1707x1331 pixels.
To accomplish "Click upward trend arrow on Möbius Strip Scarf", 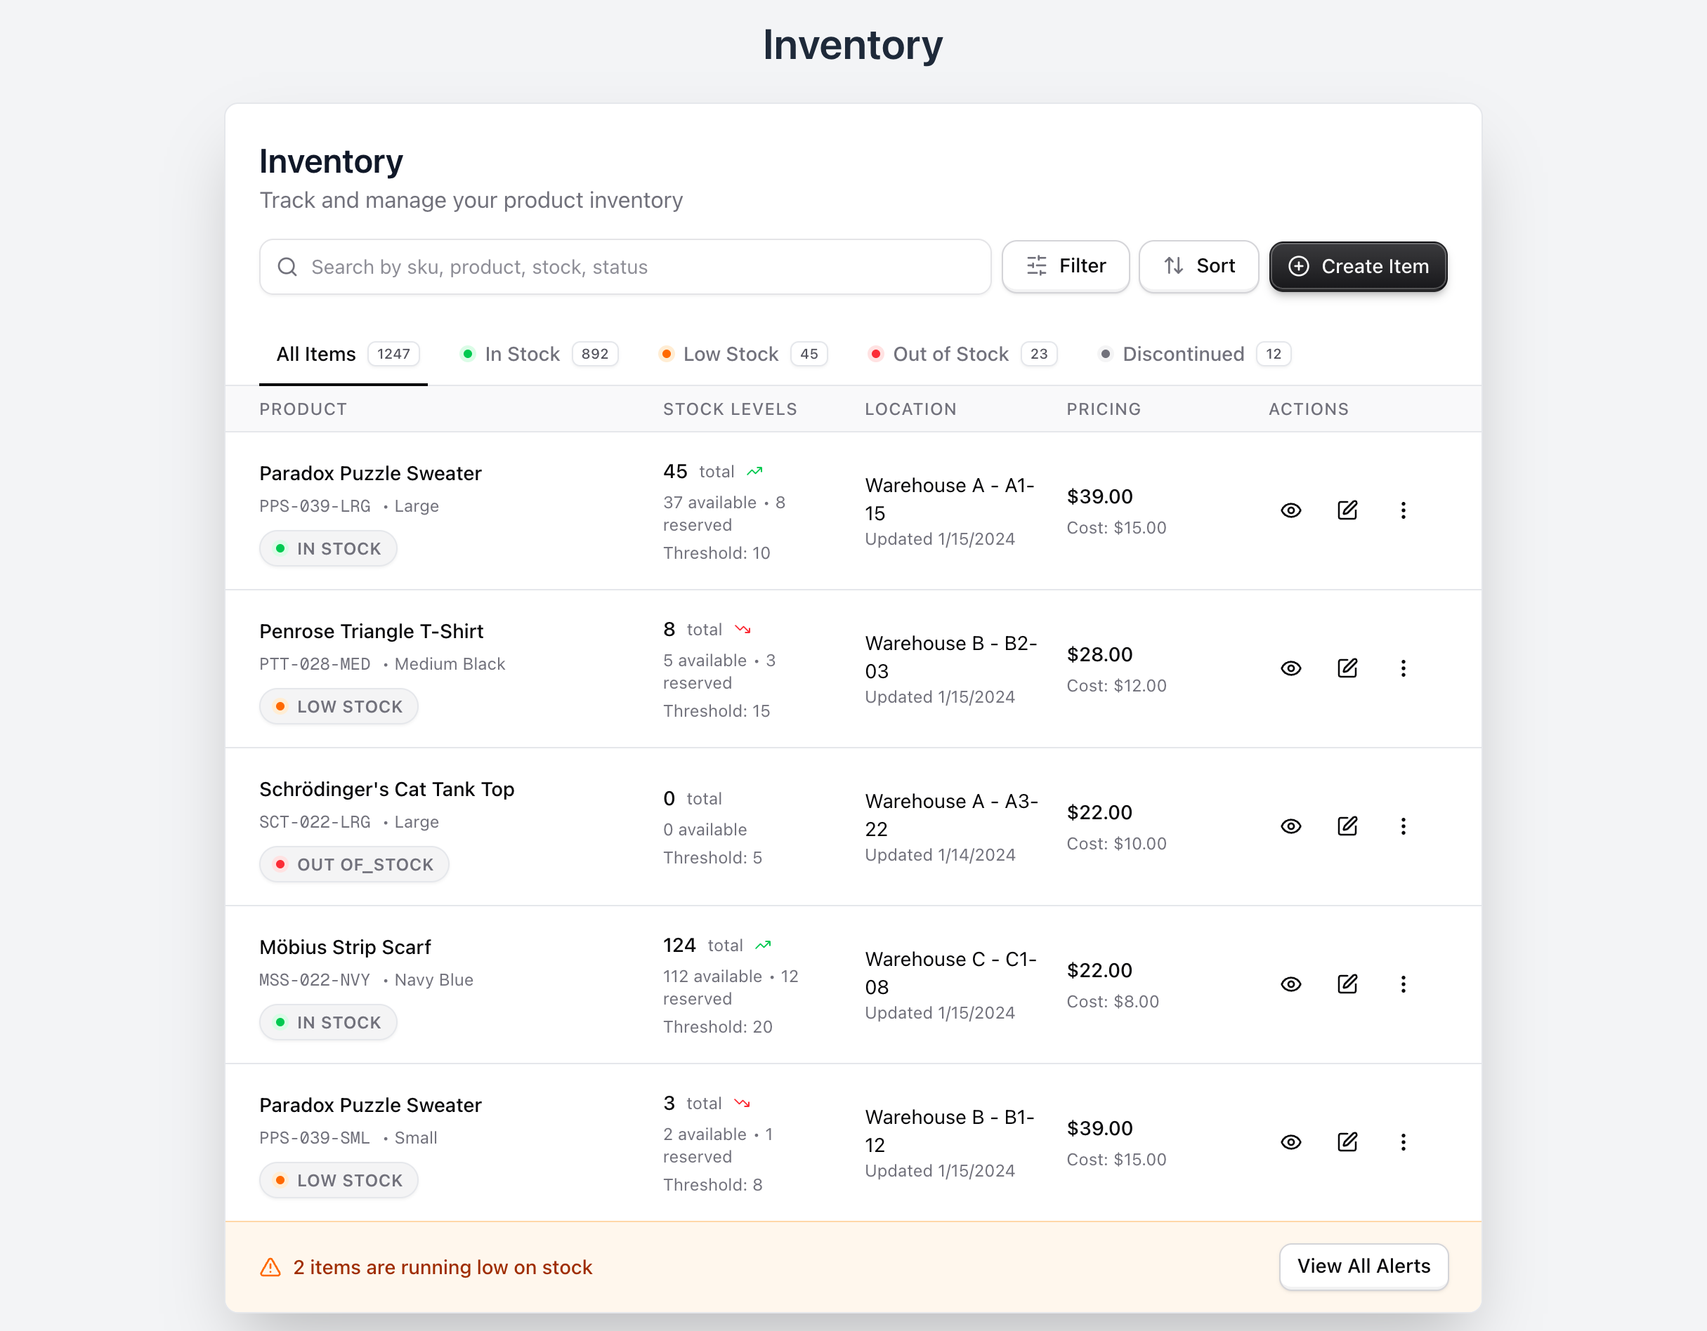I will (763, 945).
